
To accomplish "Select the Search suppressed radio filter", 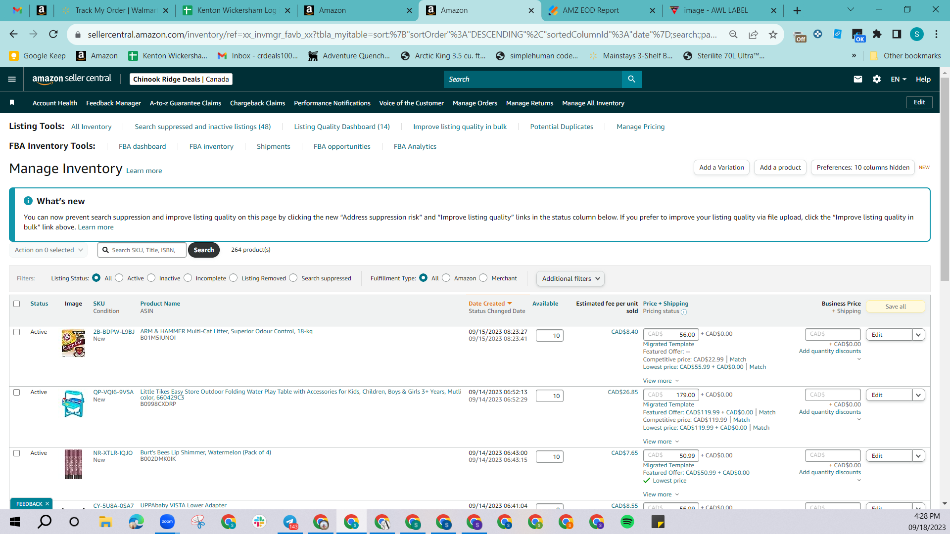I will (293, 278).
